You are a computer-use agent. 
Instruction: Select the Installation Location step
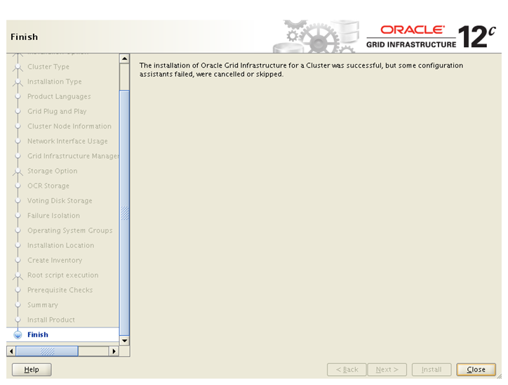[x=60, y=245]
